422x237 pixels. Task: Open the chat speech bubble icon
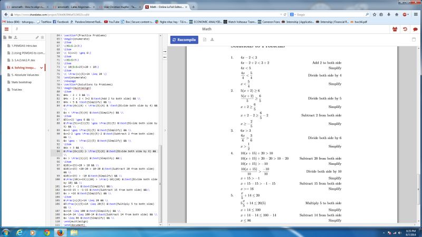[x=415, y=29]
